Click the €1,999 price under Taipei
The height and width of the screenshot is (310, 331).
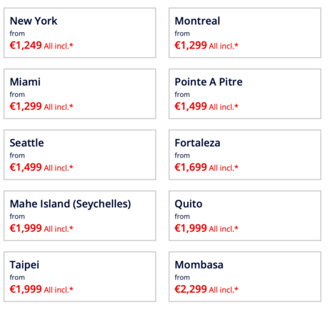point(26,289)
